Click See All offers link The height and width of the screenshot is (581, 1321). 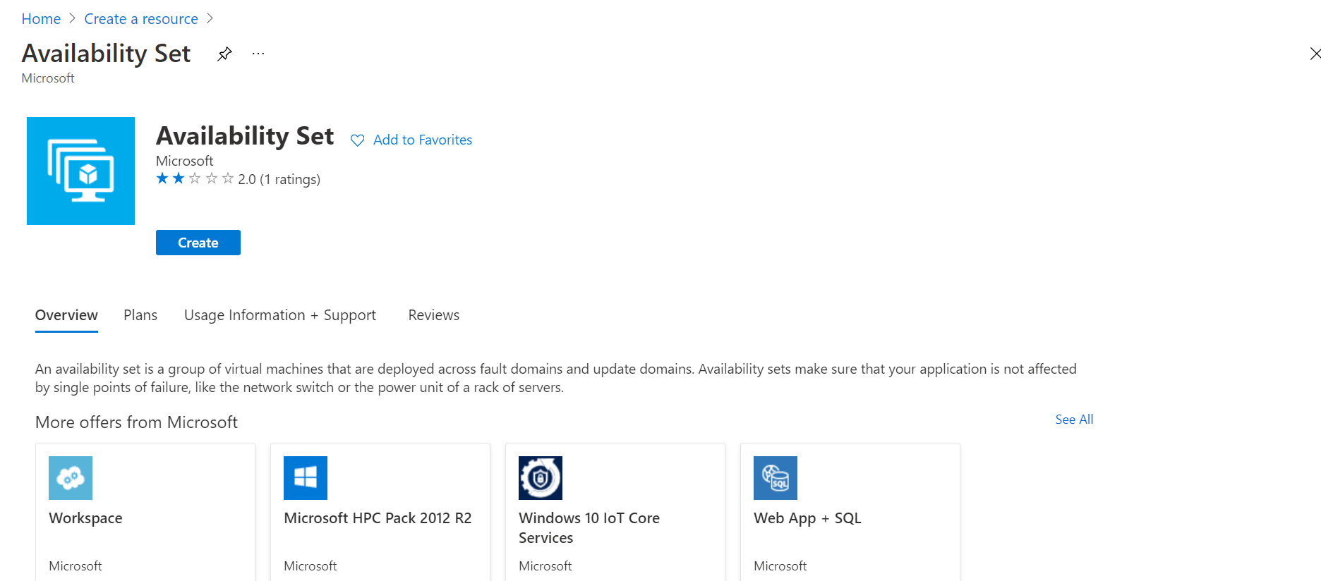(1074, 420)
